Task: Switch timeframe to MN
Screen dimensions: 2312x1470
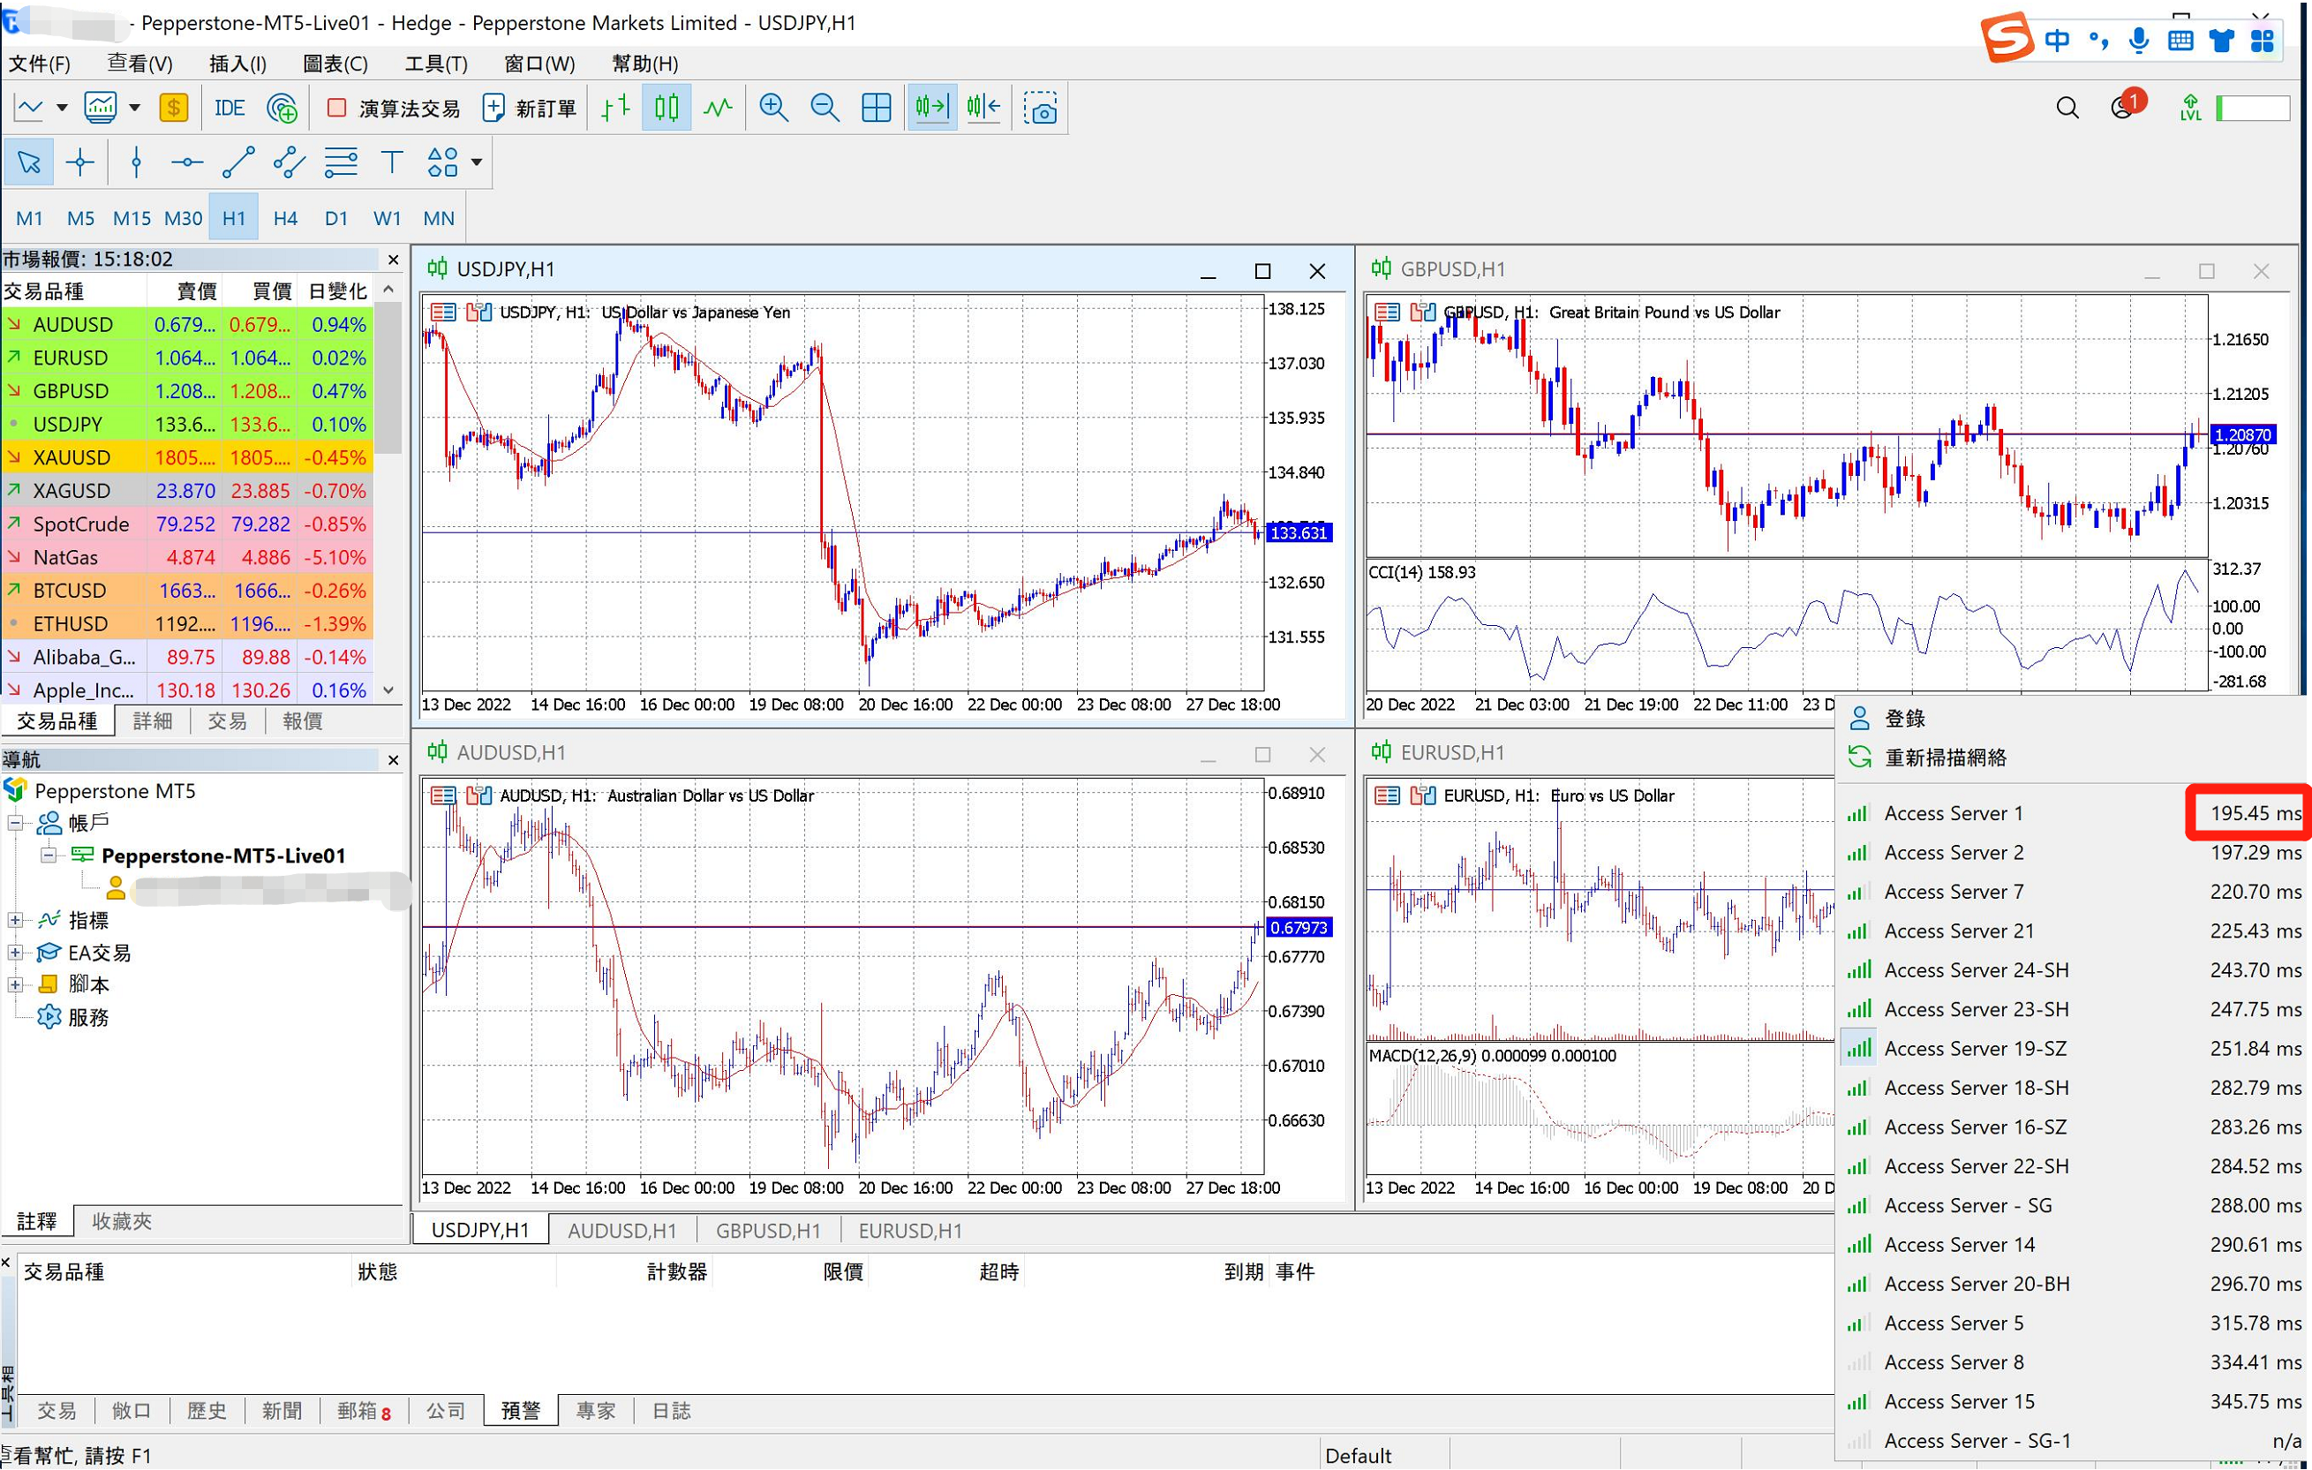Action: (x=439, y=218)
